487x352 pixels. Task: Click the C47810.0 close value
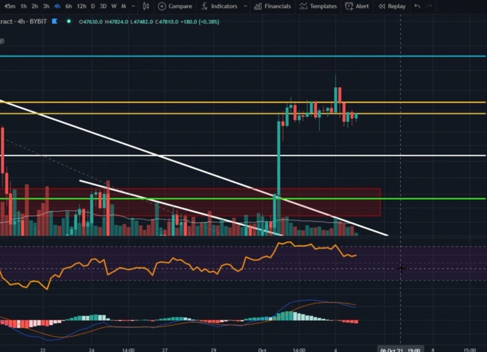166,22
